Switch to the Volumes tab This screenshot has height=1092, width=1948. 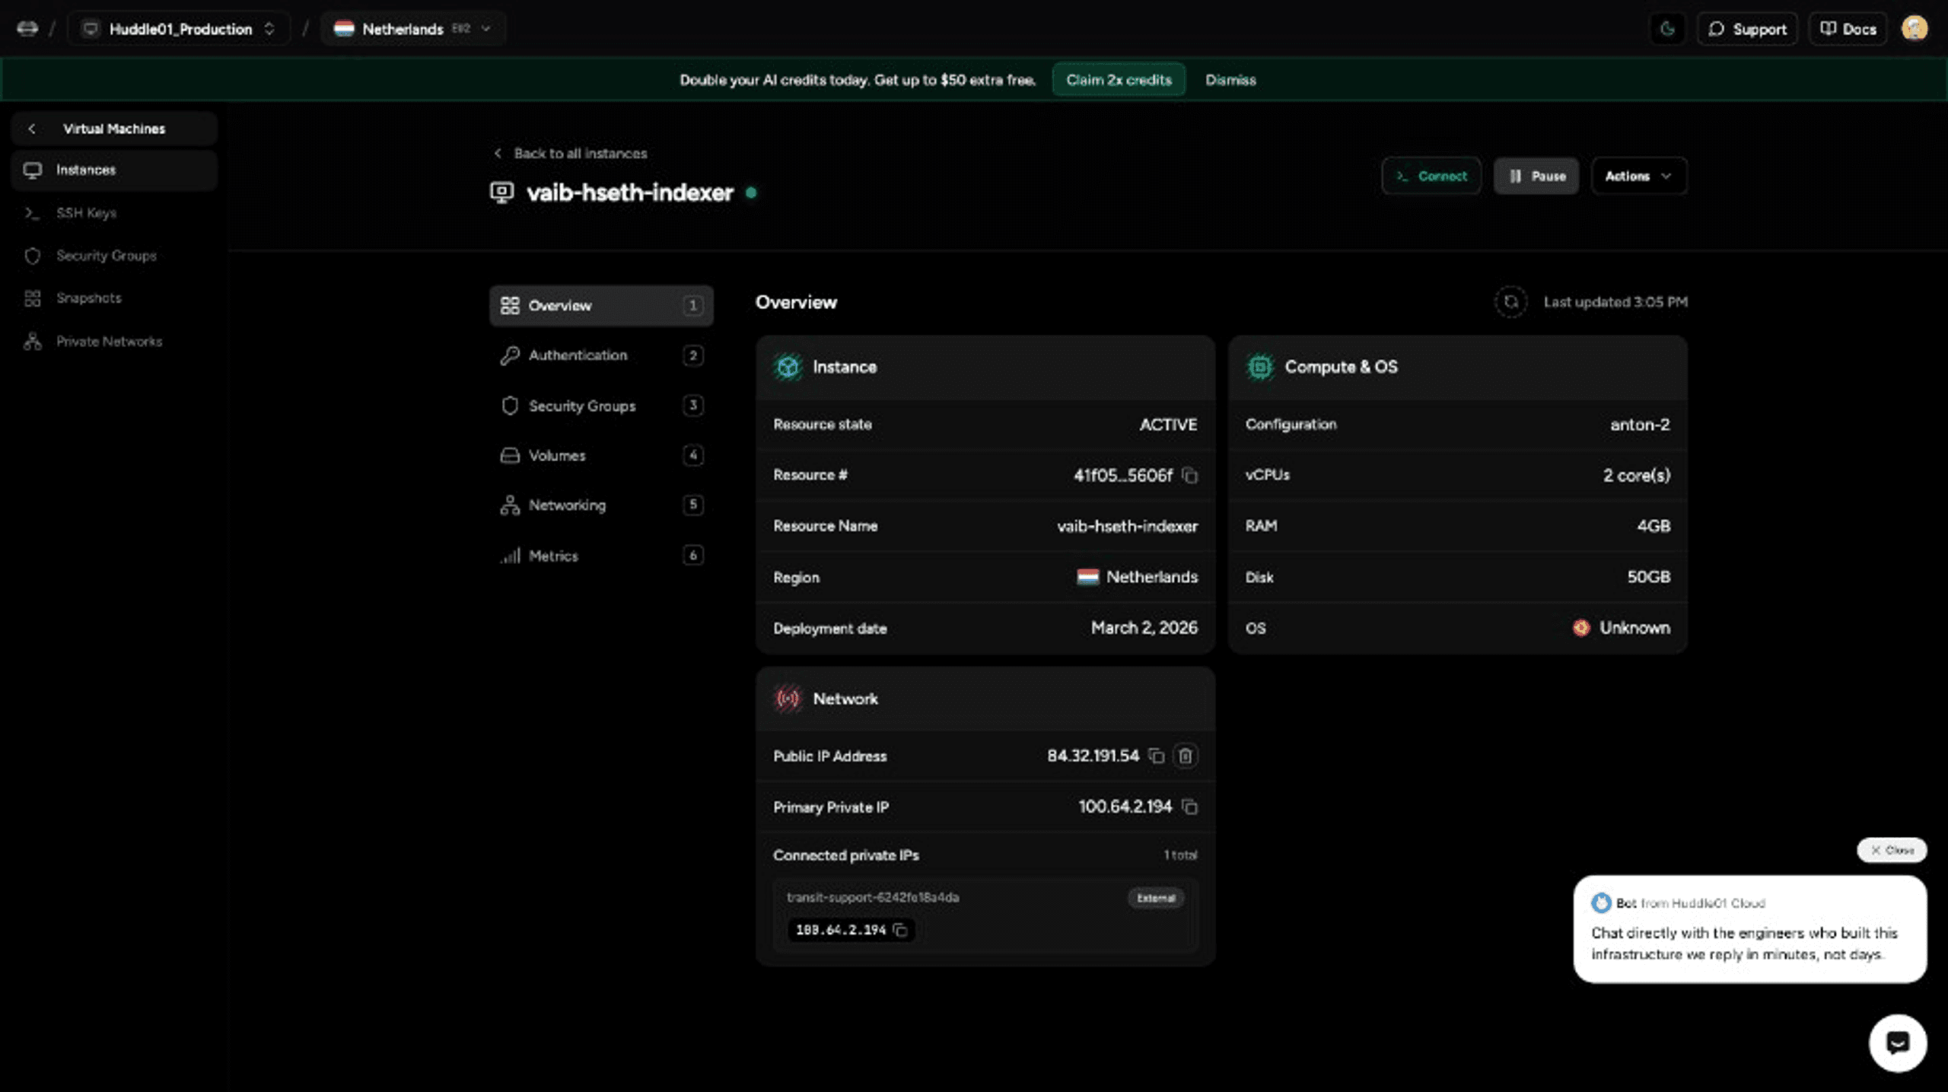601,456
